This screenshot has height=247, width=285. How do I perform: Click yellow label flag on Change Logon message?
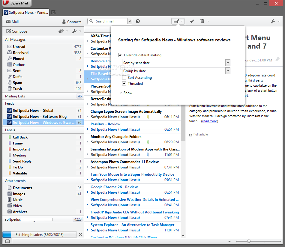pos(148,117)
